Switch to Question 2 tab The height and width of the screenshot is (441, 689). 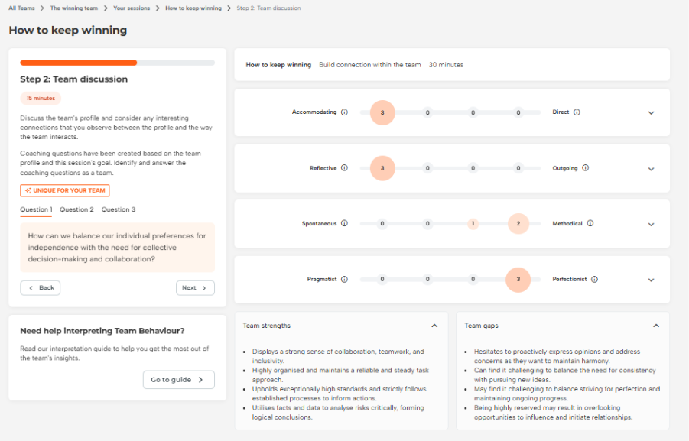(x=76, y=209)
